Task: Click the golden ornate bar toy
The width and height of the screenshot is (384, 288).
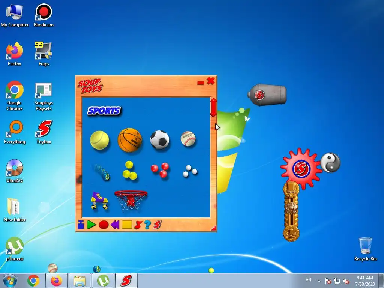Action: (x=291, y=211)
